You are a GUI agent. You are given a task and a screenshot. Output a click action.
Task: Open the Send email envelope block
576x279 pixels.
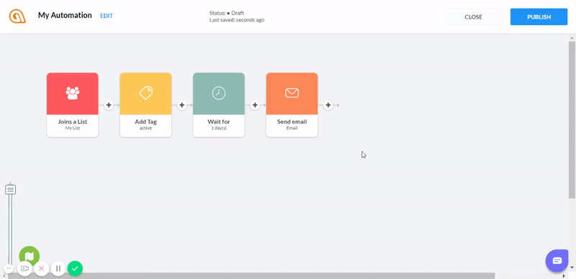pyautogui.click(x=292, y=105)
